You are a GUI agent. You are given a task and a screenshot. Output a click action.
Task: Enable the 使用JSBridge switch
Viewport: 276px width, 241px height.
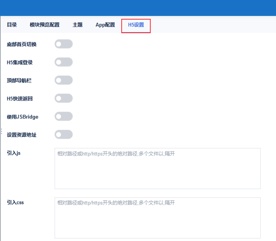pyautogui.click(x=64, y=116)
